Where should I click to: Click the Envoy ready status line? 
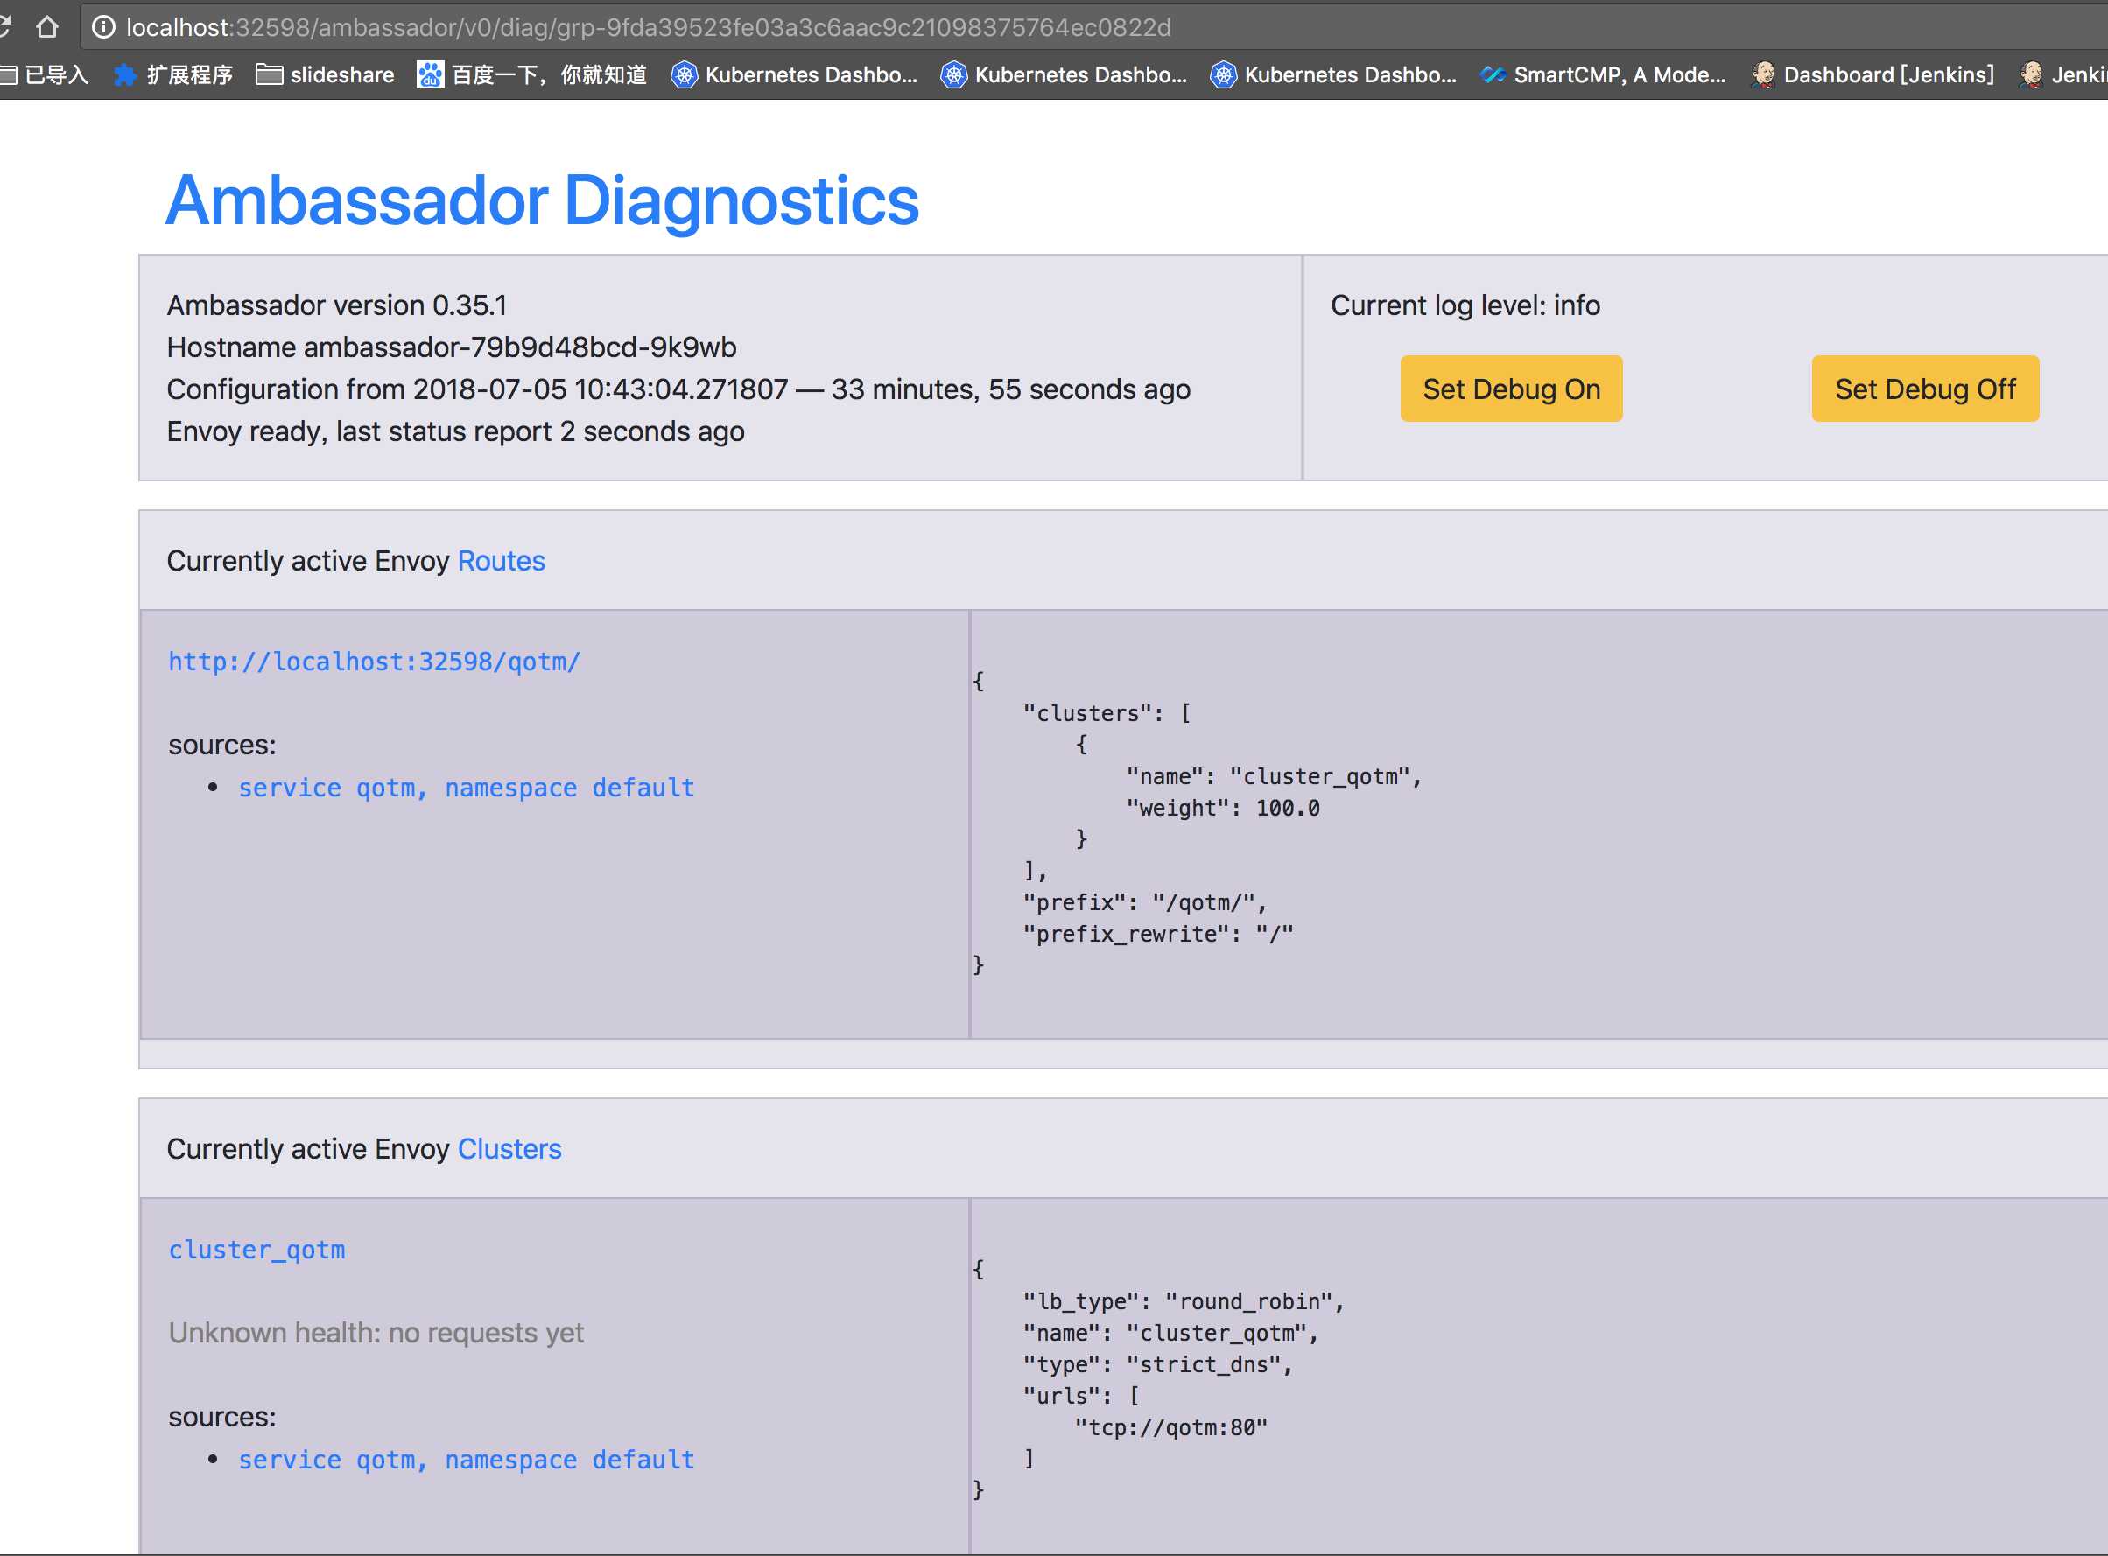456,431
